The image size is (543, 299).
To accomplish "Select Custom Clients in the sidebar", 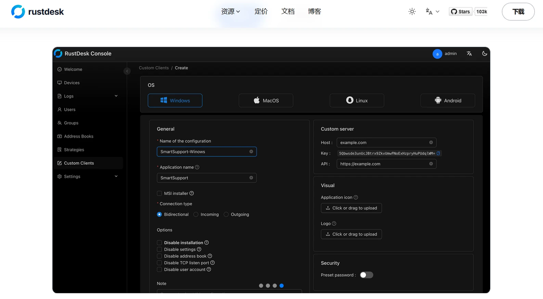I will [x=88, y=163].
